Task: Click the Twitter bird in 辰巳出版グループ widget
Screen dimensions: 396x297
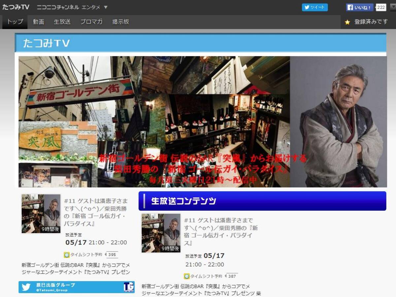Action: (26, 287)
